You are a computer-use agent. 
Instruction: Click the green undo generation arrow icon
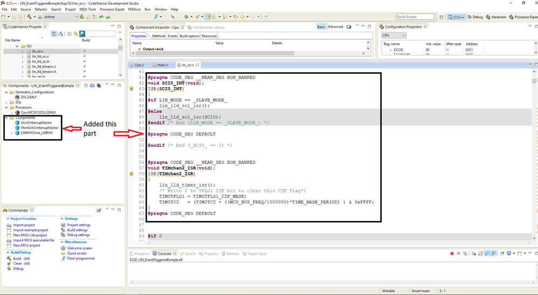point(101,17)
